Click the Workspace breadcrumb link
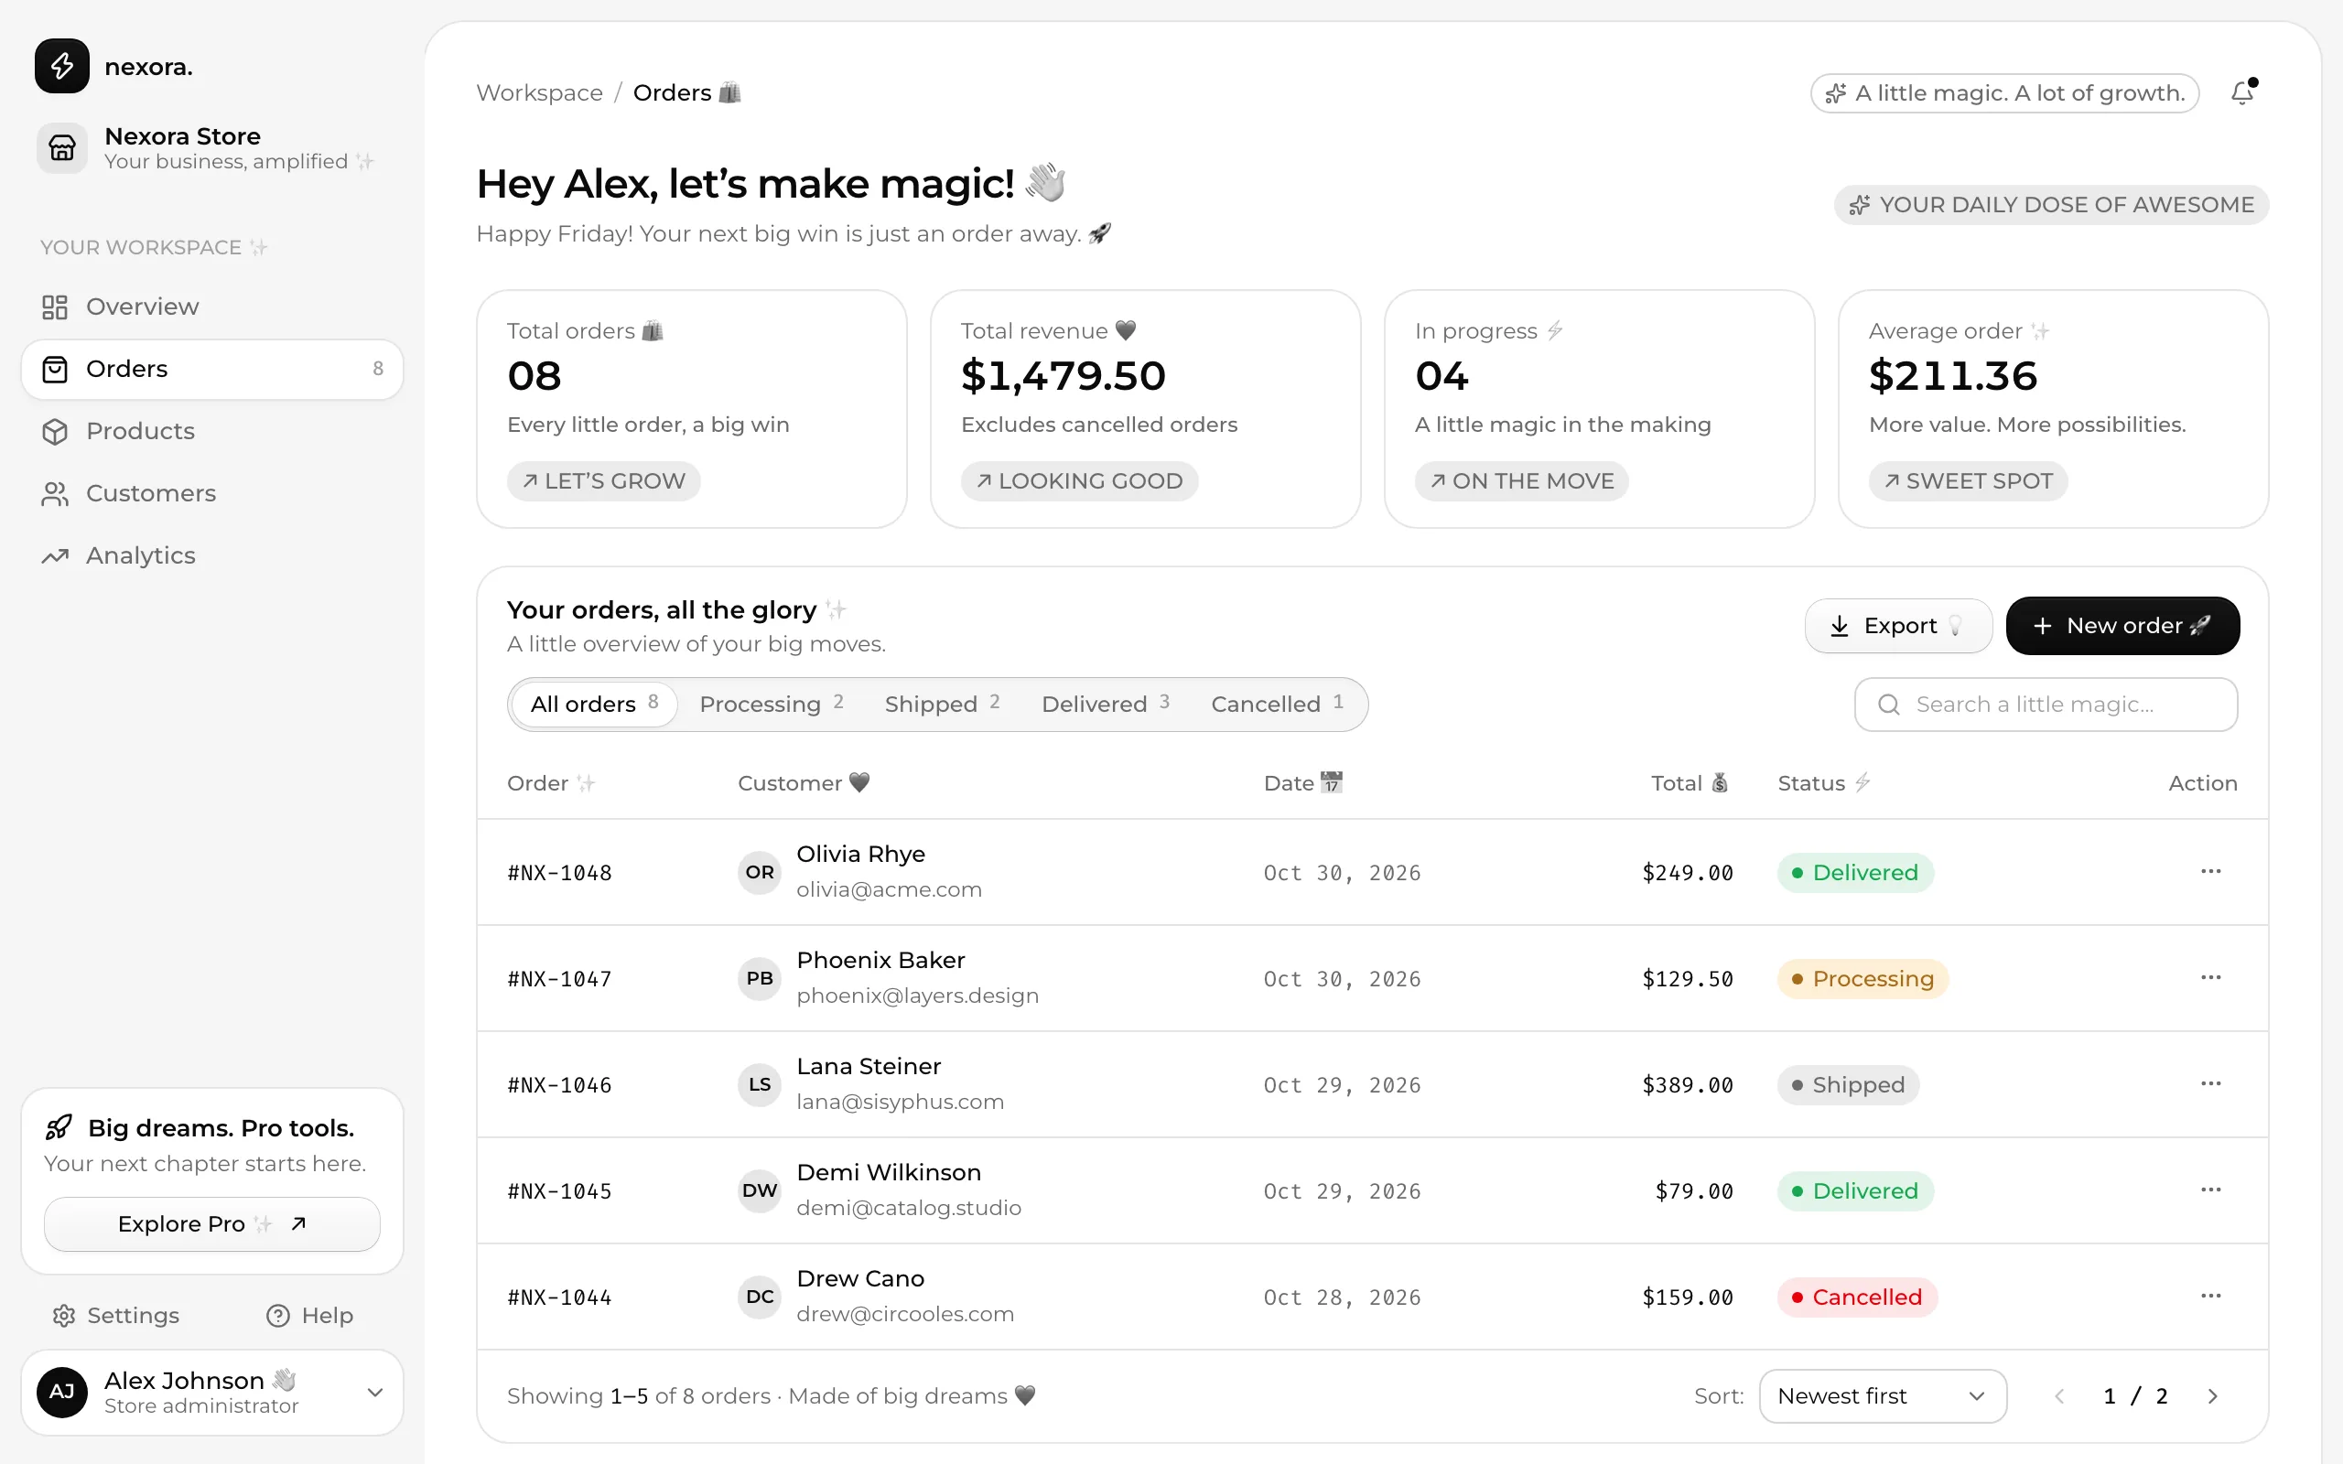The width and height of the screenshot is (2343, 1464). tap(539, 93)
